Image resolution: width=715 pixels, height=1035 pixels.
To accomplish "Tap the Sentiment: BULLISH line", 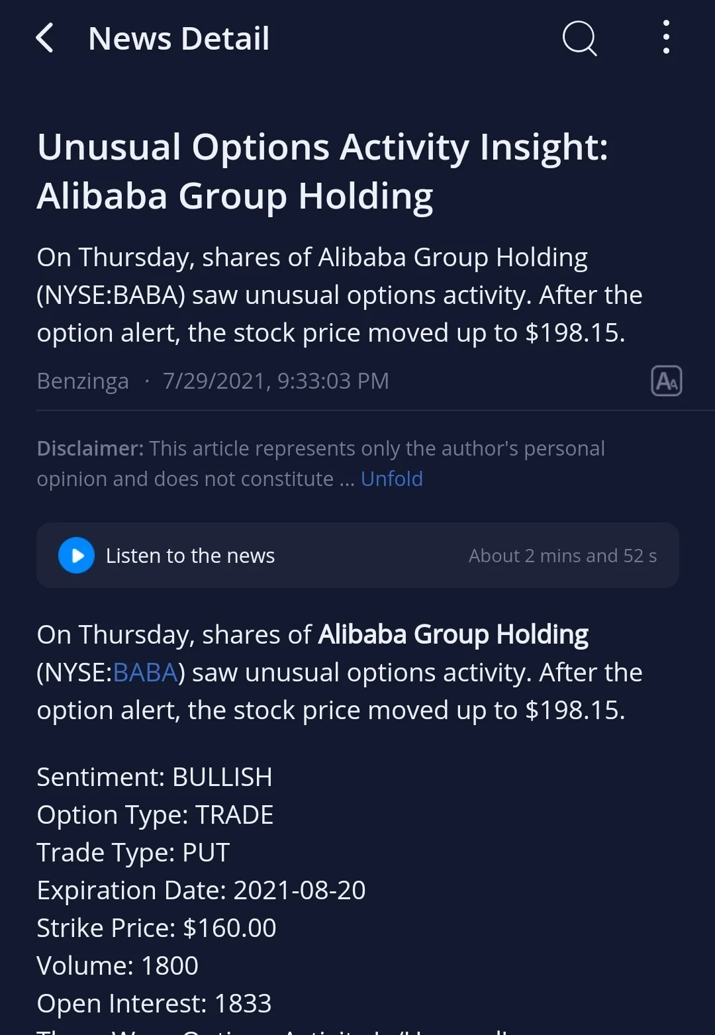I will (x=154, y=777).
